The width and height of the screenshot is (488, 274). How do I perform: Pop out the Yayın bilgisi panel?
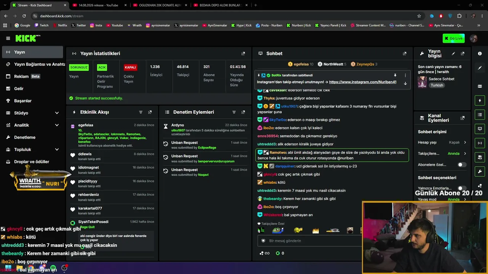pyautogui.click(x=462, y=54)
